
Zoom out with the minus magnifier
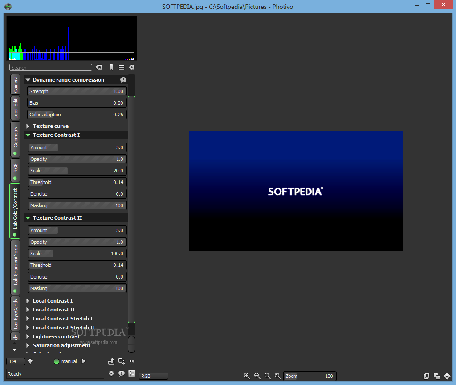pyautogui.click(x=257, y=376)
